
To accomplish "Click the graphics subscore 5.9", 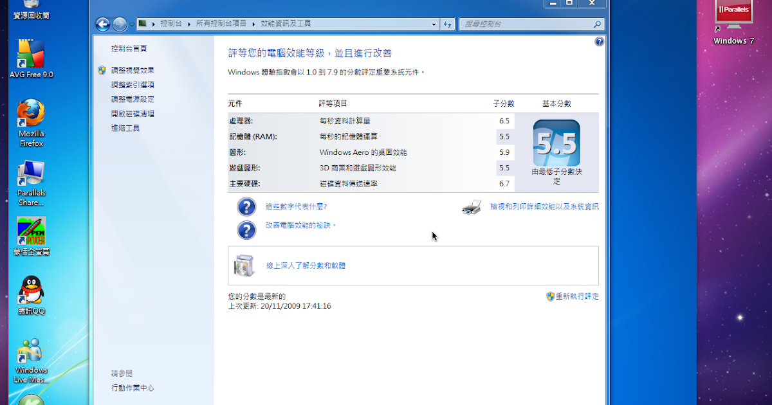I will pyautogui.click(x=504, y=152).
